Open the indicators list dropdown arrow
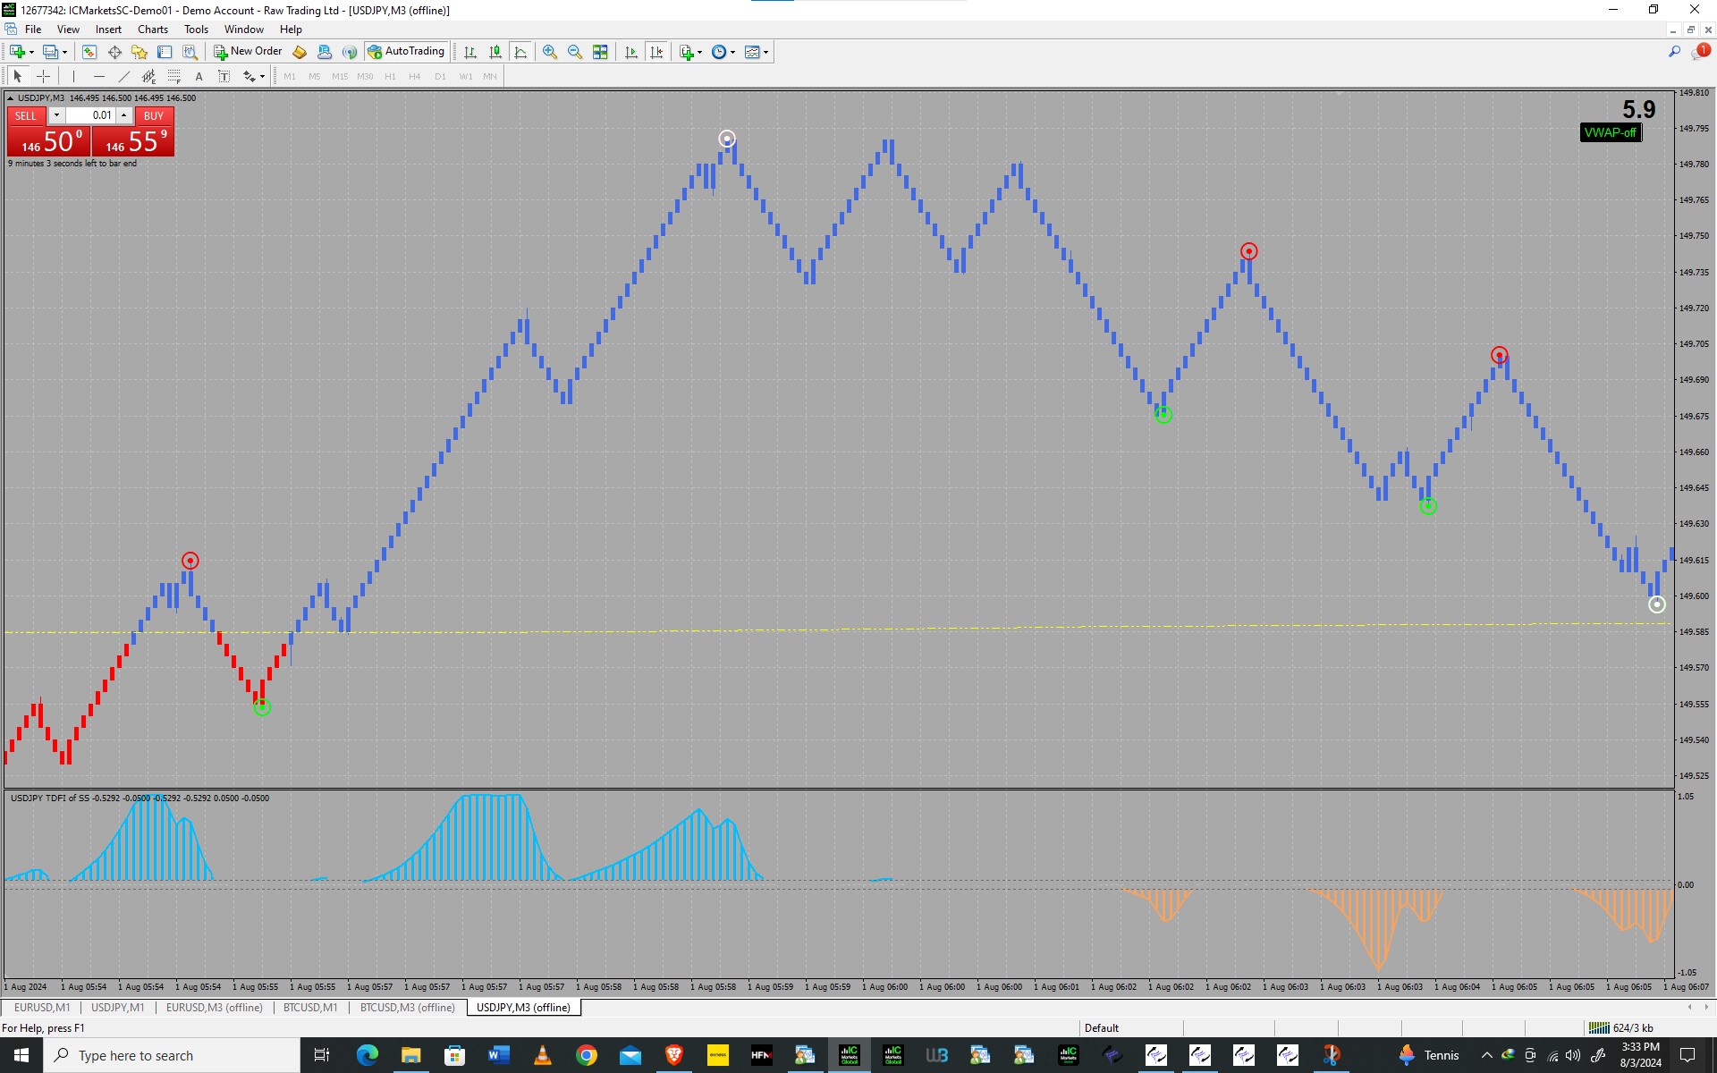The image size is (1717, 1073). tap(699, 52)
